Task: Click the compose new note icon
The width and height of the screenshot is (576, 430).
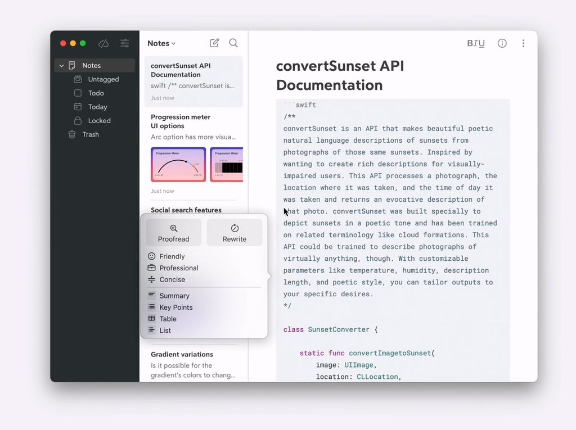Action: pos(214,43)
